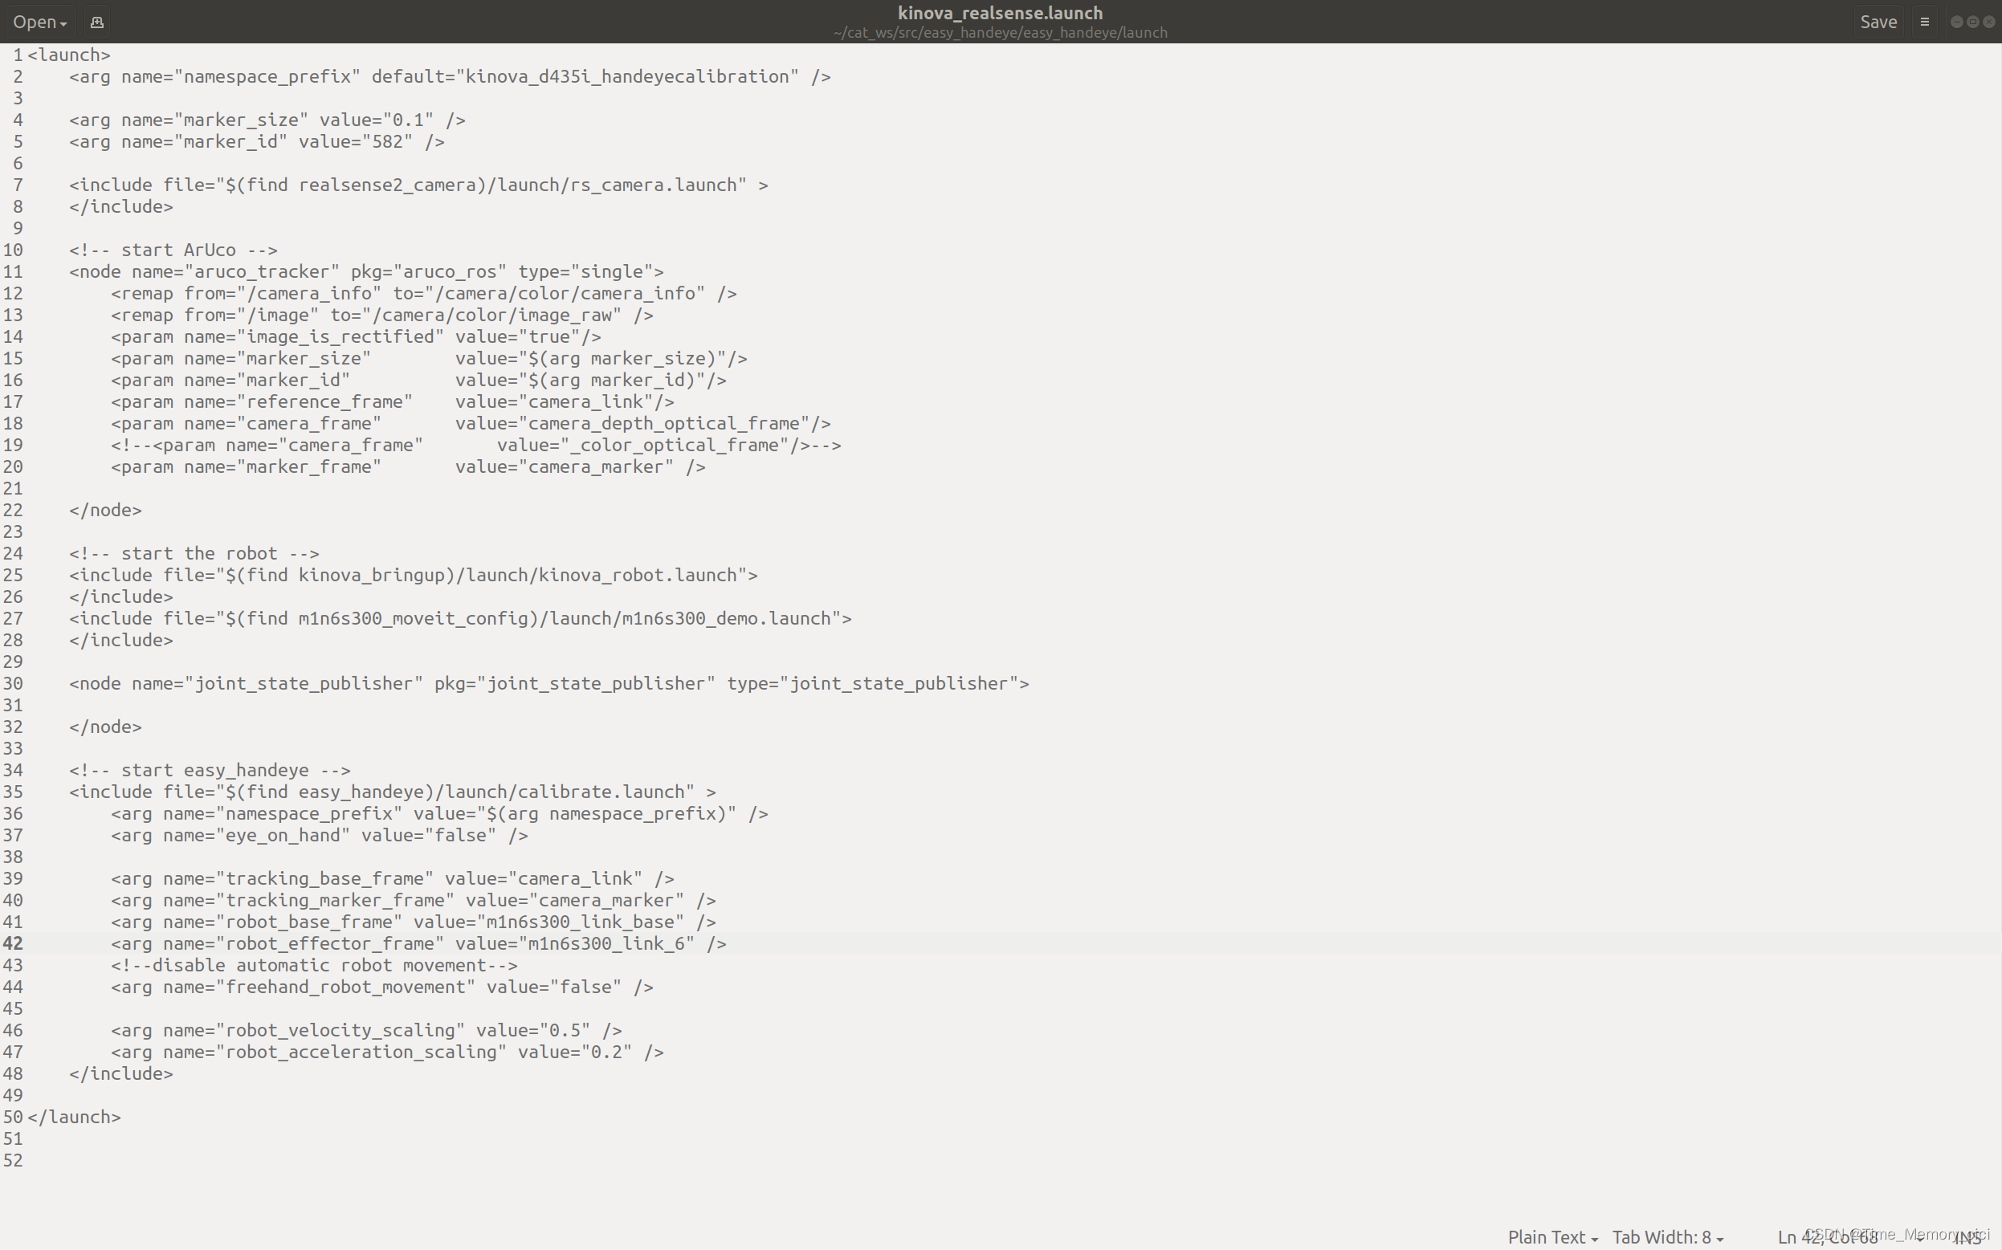Create a new document with the header icon
The width and height of the screenshot is (2002, 1250).
(96, 22)
